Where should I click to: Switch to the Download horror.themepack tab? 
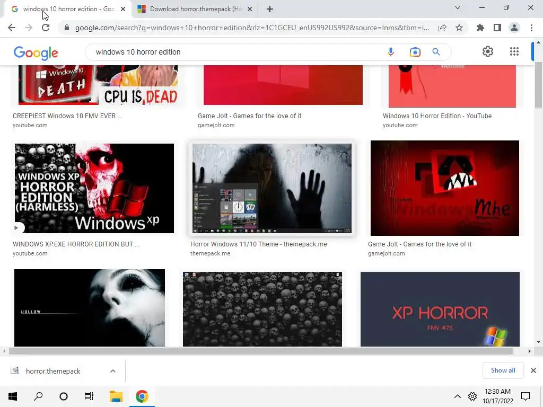[x=195, y=9]
